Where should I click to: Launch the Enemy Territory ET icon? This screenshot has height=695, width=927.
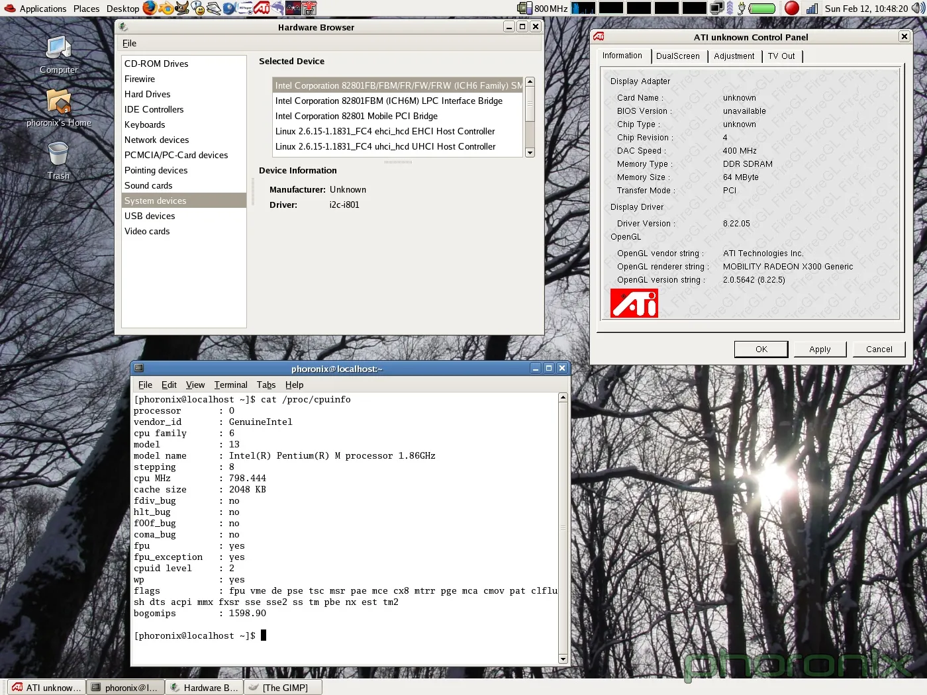(x=309, y=8)
